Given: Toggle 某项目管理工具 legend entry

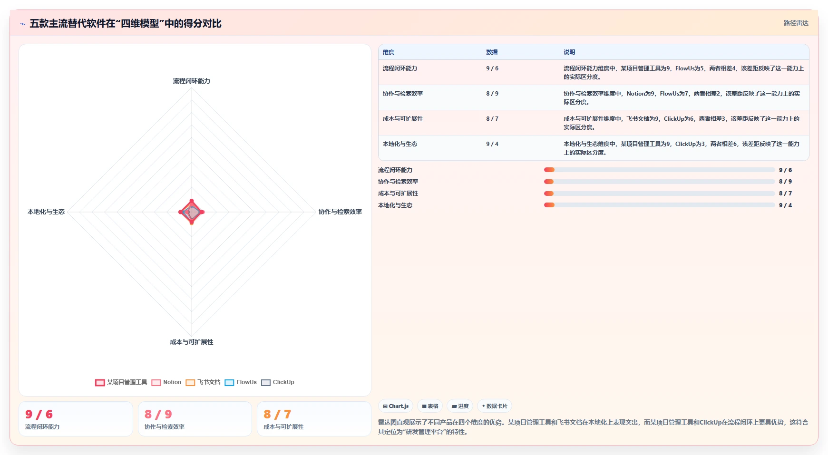Looking at the screenshot, I should (x=121, y=382).
